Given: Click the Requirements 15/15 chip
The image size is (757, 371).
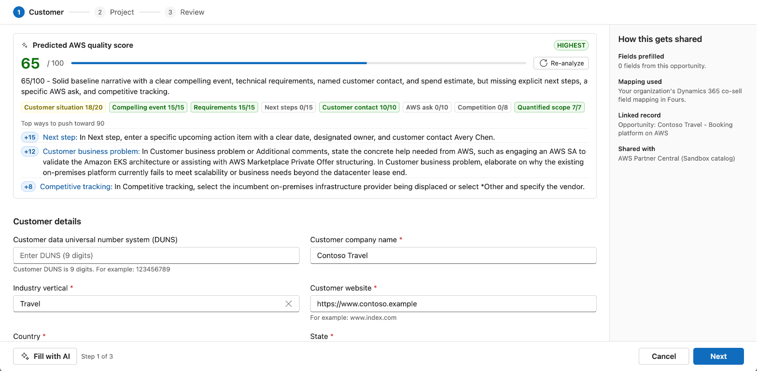Looking at the screenshot, I should 224,108.
